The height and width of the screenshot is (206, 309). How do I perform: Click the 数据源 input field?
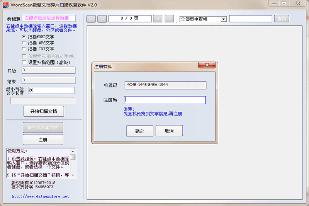(x=49, y=18)
